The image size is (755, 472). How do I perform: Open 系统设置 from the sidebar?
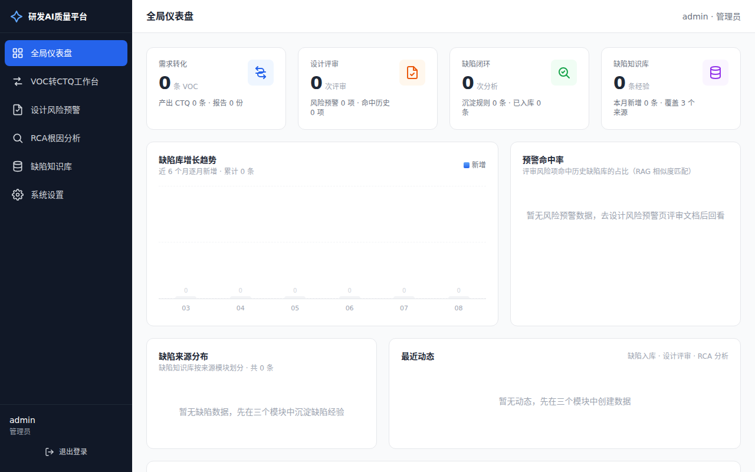click(66, 195)
